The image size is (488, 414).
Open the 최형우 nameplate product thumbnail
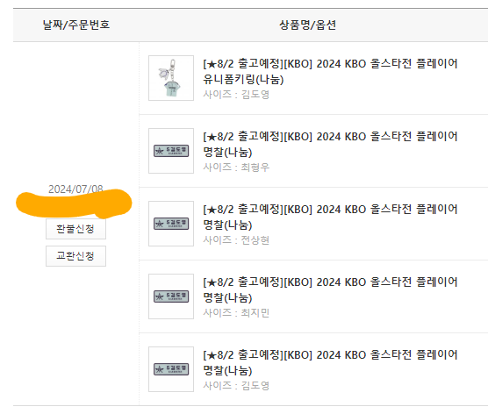171,151
